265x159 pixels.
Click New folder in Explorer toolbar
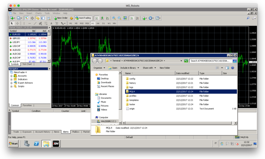pyautogui.click(x=165, y=68)
